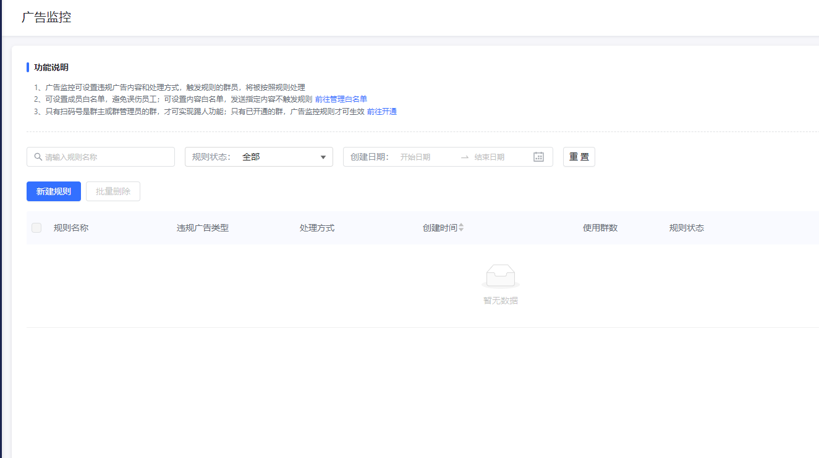Expand the 规则状态 filter dropdown arrow
This screenshot has height=458, width=819.
[323, 157]
